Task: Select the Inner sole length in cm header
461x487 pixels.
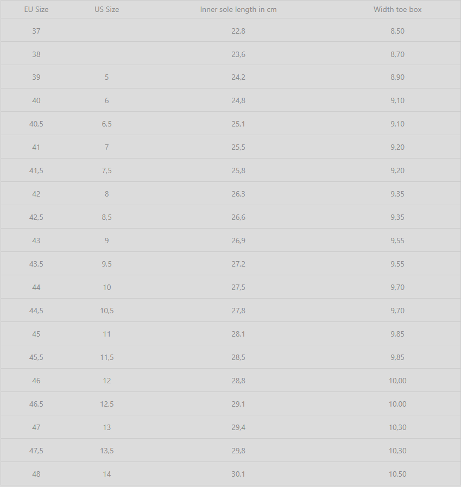Action: click(x=238, y=9)
